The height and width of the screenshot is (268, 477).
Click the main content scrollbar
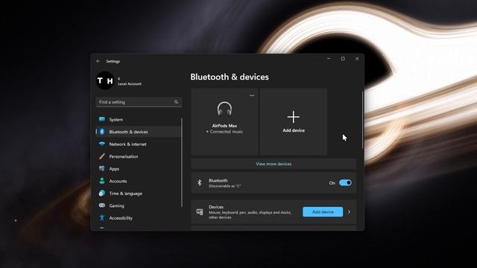click(x=363, y=120)
